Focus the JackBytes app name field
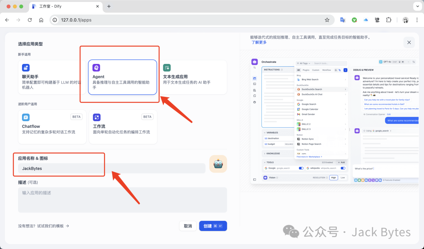This screenshot has width=424, height=249. [111, 168]
